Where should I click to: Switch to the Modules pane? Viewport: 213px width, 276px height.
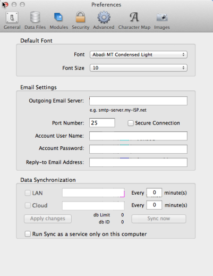pyautogui.click(x=58, y=20)
